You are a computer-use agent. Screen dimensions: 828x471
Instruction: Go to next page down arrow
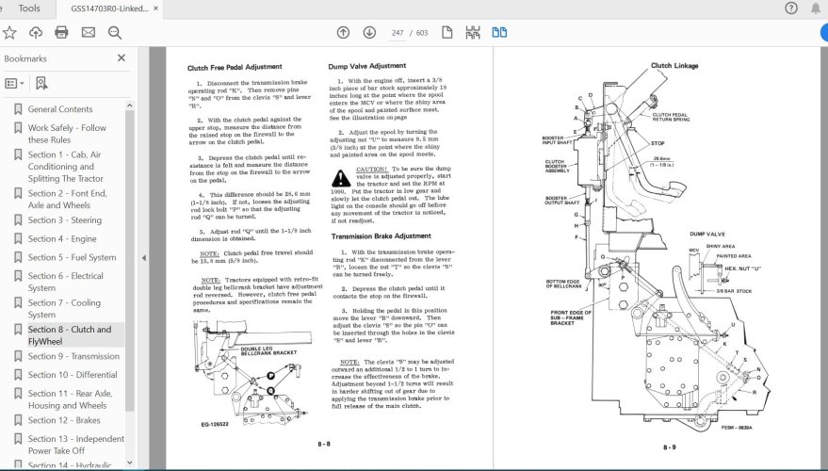369,33
